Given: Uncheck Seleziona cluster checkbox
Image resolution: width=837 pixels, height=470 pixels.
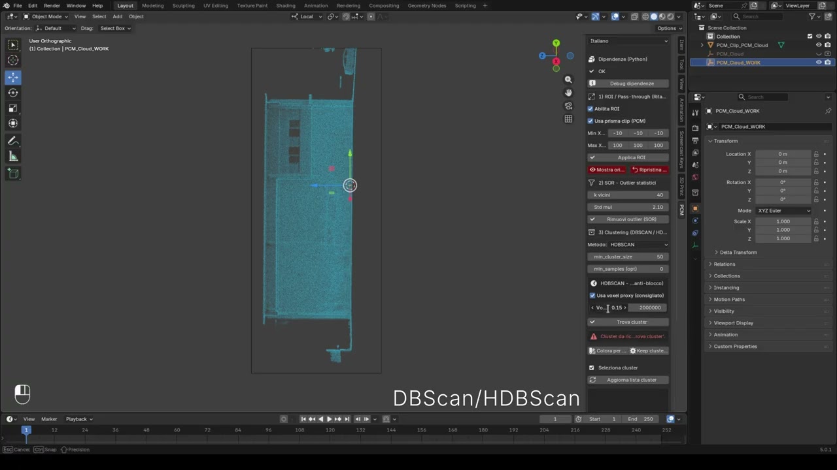Looking at the screenshot, I should point(592,368).
